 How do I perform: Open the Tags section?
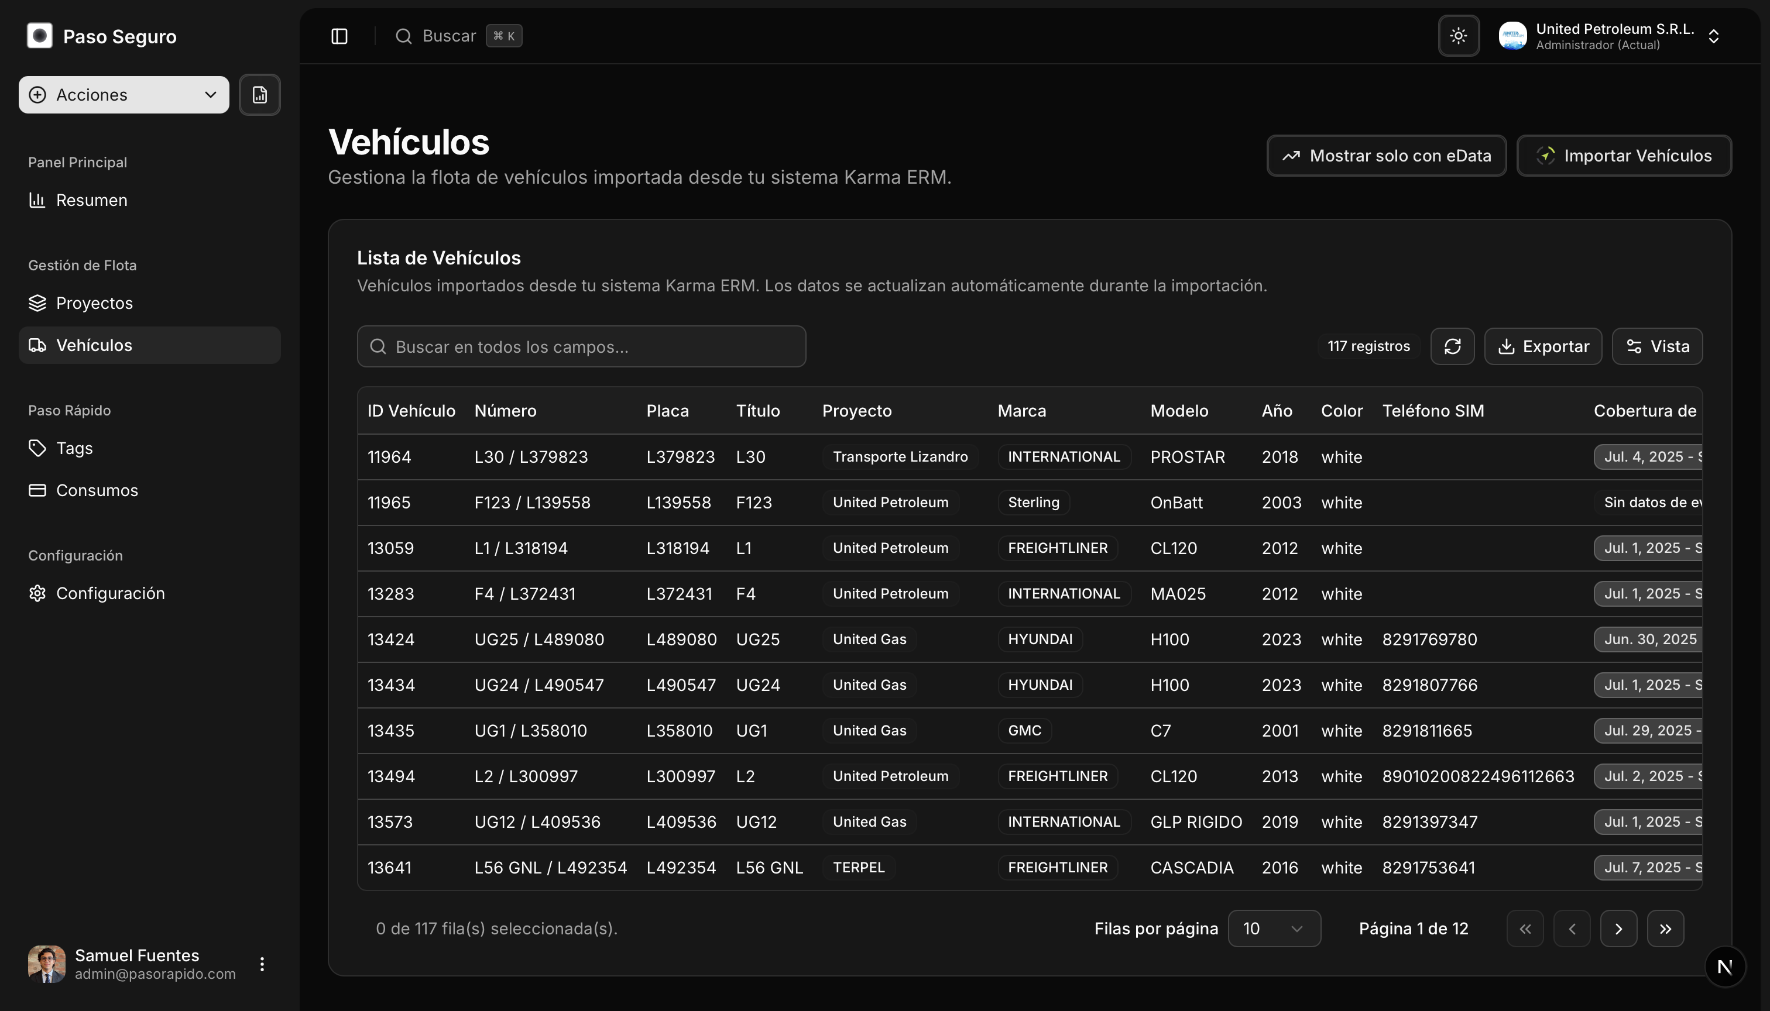pyautogui.click(x=74, y=448)
